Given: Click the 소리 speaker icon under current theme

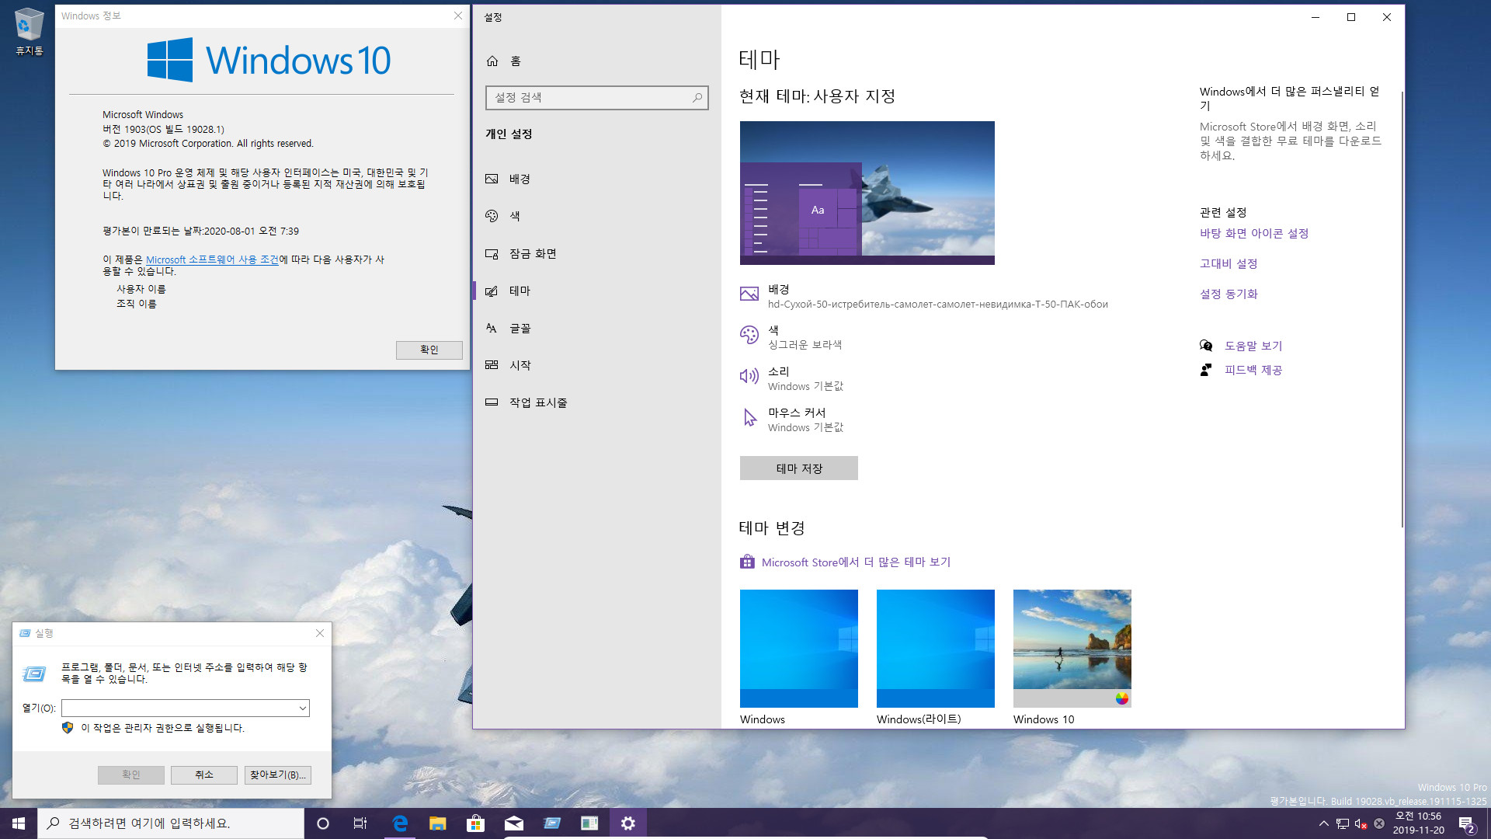Looking at the screenshot, I should (x=749, y=376).
